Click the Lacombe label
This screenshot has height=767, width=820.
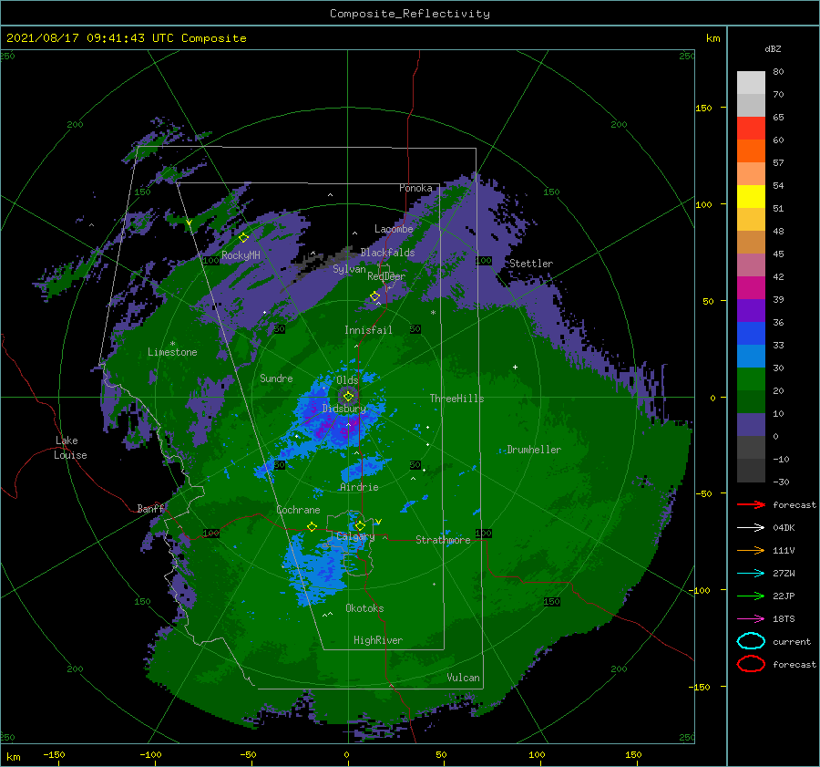tap(394, 229)
